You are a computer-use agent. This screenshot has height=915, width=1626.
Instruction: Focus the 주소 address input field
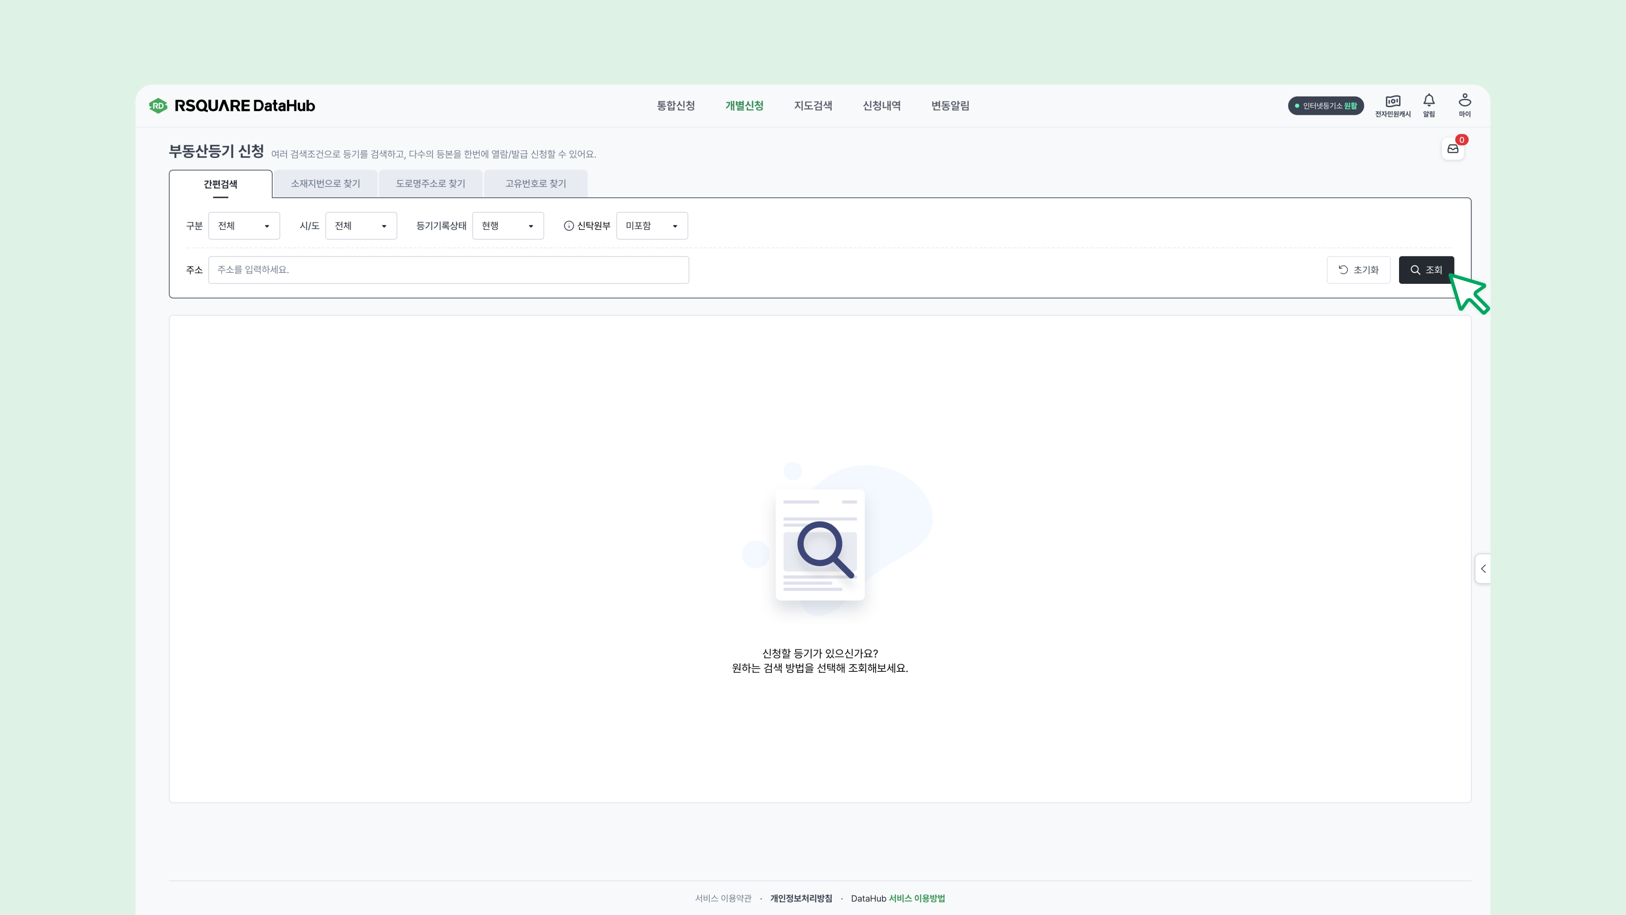coord(448,270)
